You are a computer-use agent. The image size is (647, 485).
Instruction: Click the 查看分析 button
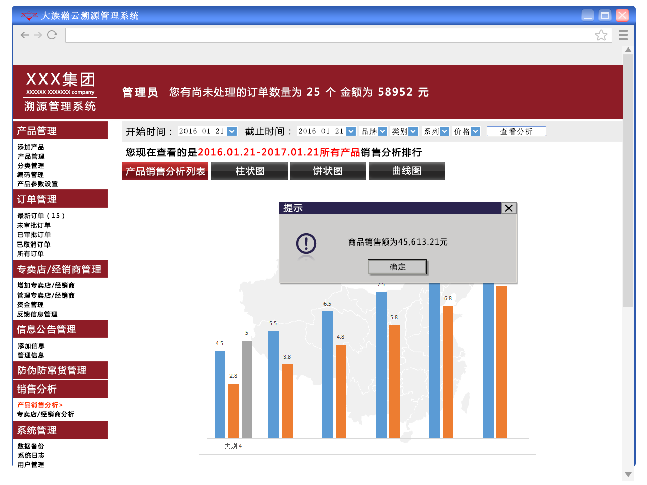pyautogui.click(x=516, y=131)
